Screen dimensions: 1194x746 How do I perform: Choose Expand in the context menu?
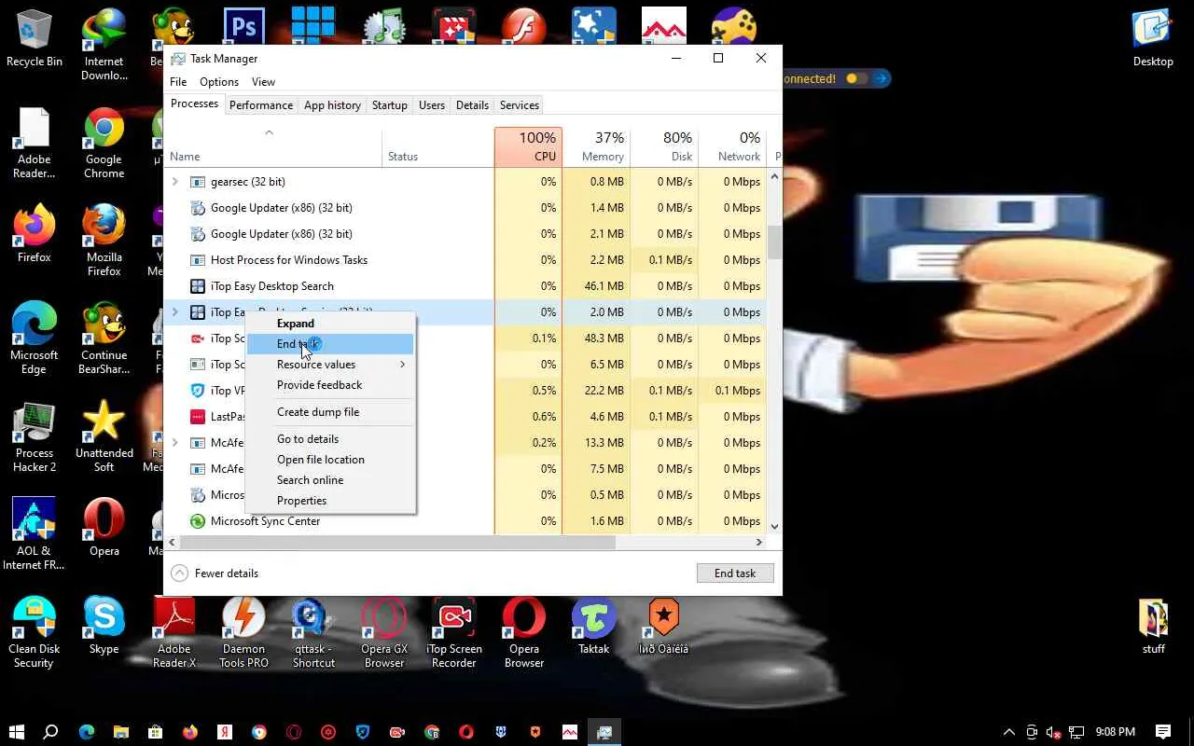click(330, 324)
